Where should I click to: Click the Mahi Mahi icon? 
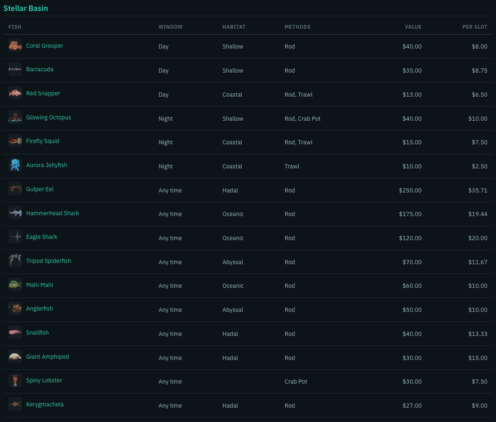point(15,284)
